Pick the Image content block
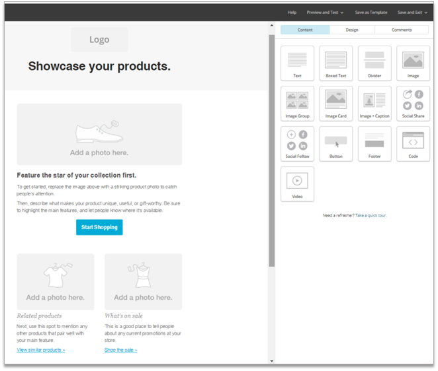This screenshot has width=438, height=371. tap(413, 63)
